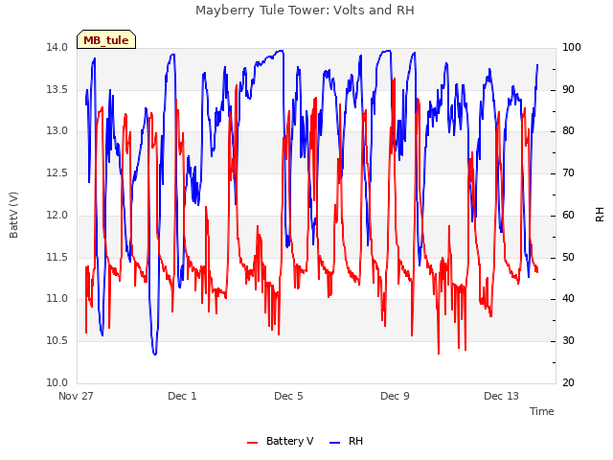613x460 pixels.
Task: Click the 11.0 voltage axis value
Action: coord(57,299)
